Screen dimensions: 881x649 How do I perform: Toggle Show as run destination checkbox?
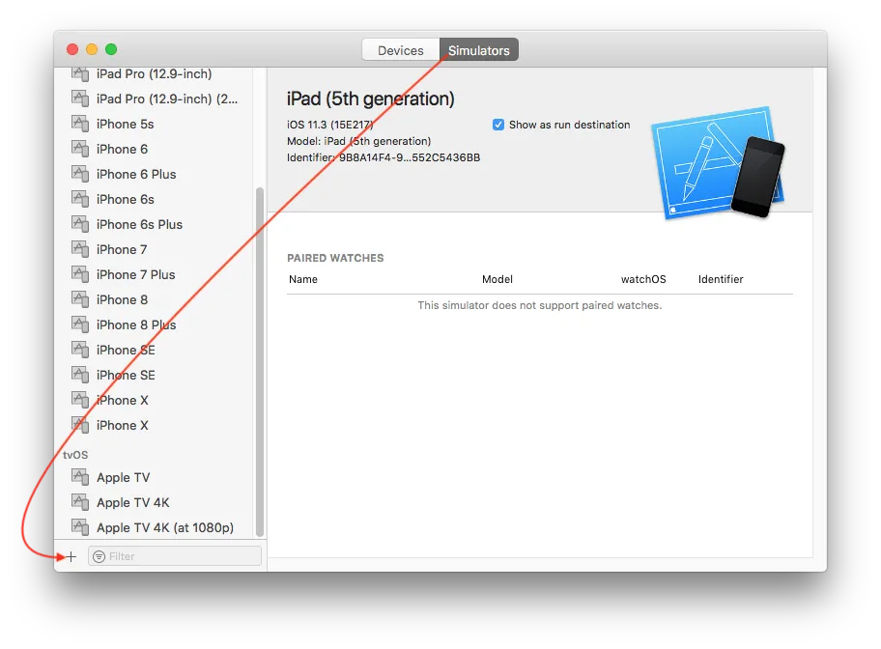(x=498, y=125)
